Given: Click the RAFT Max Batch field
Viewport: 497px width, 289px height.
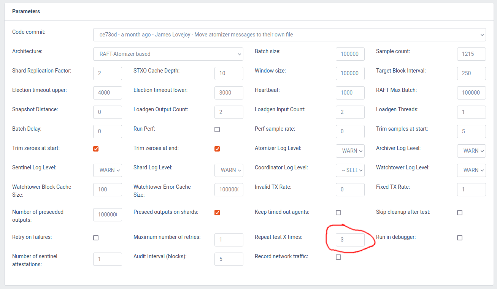Looking at the screenshot, I should tap(472, 93).
